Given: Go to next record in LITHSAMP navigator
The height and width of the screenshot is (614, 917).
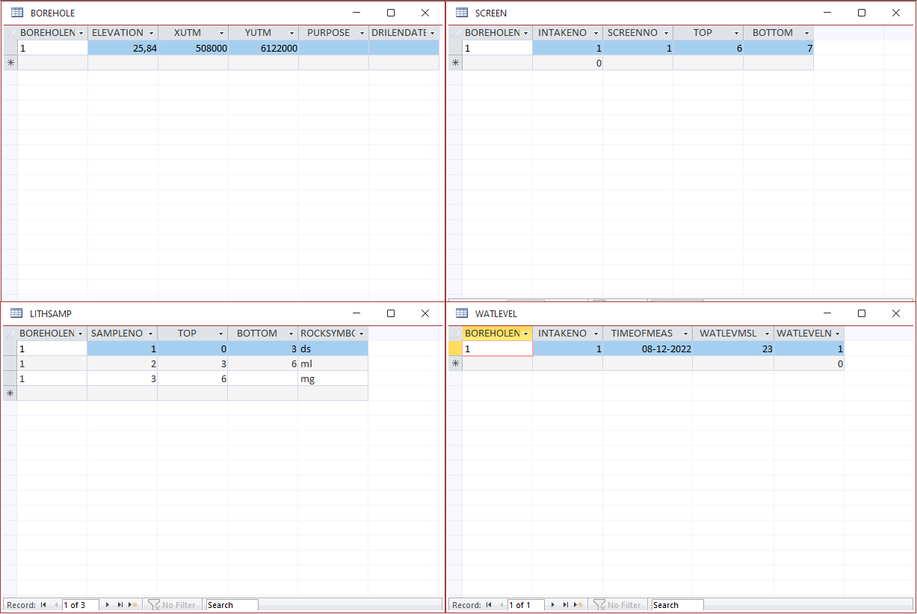Looking at the screenshot, I should 108,605.
